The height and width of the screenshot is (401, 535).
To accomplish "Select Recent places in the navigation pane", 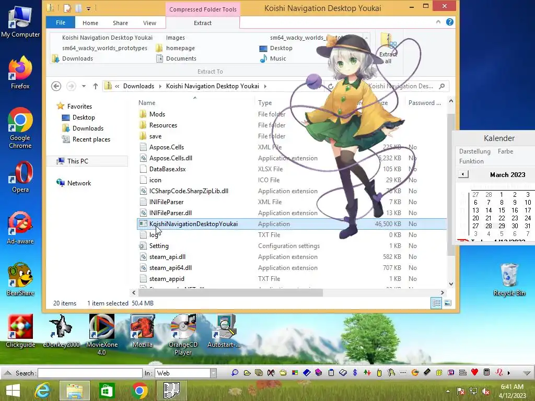I will coord(91,139).
